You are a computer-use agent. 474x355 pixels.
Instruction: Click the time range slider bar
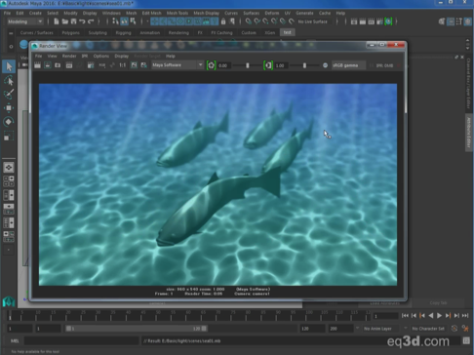pos(137,329)
